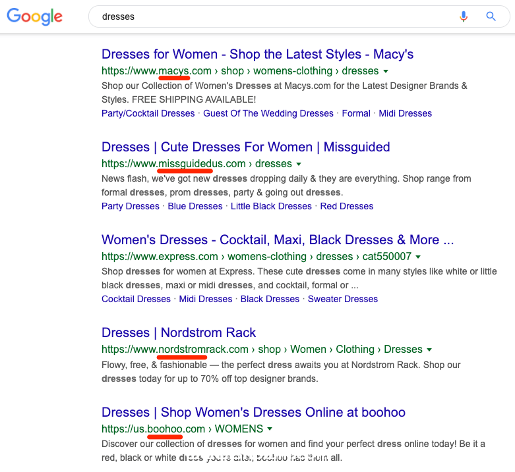Click the search box containing 'dresses'
This screenshot has height=472, width=515.
(x=264, y=16)
